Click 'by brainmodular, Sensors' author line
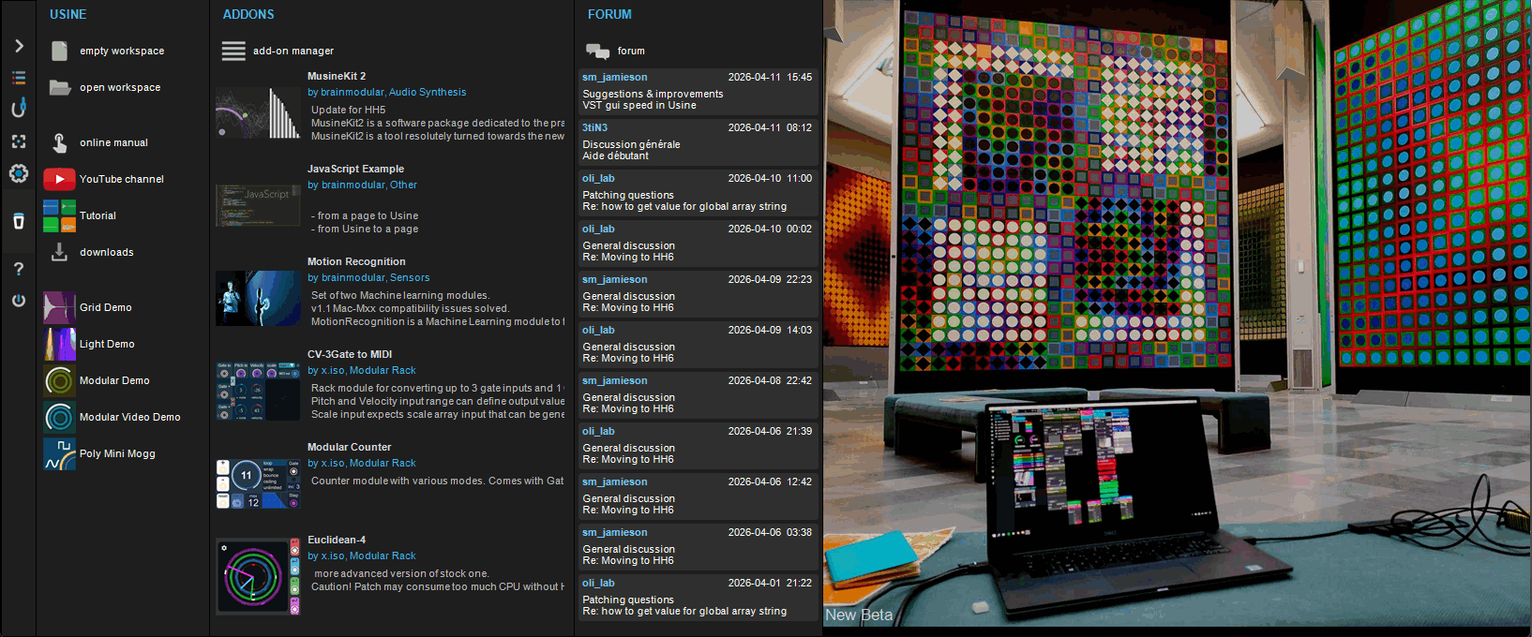 (368, 277)
